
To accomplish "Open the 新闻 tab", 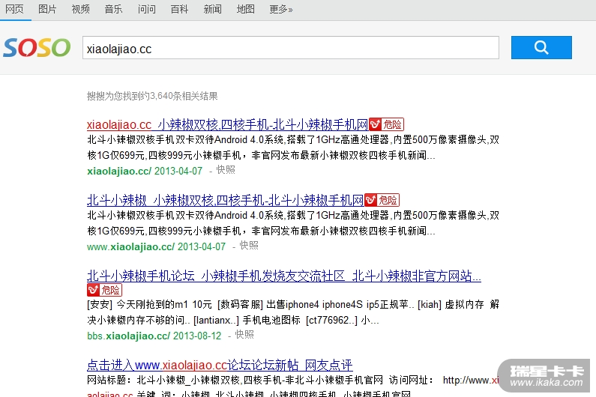I will [212, 9].
